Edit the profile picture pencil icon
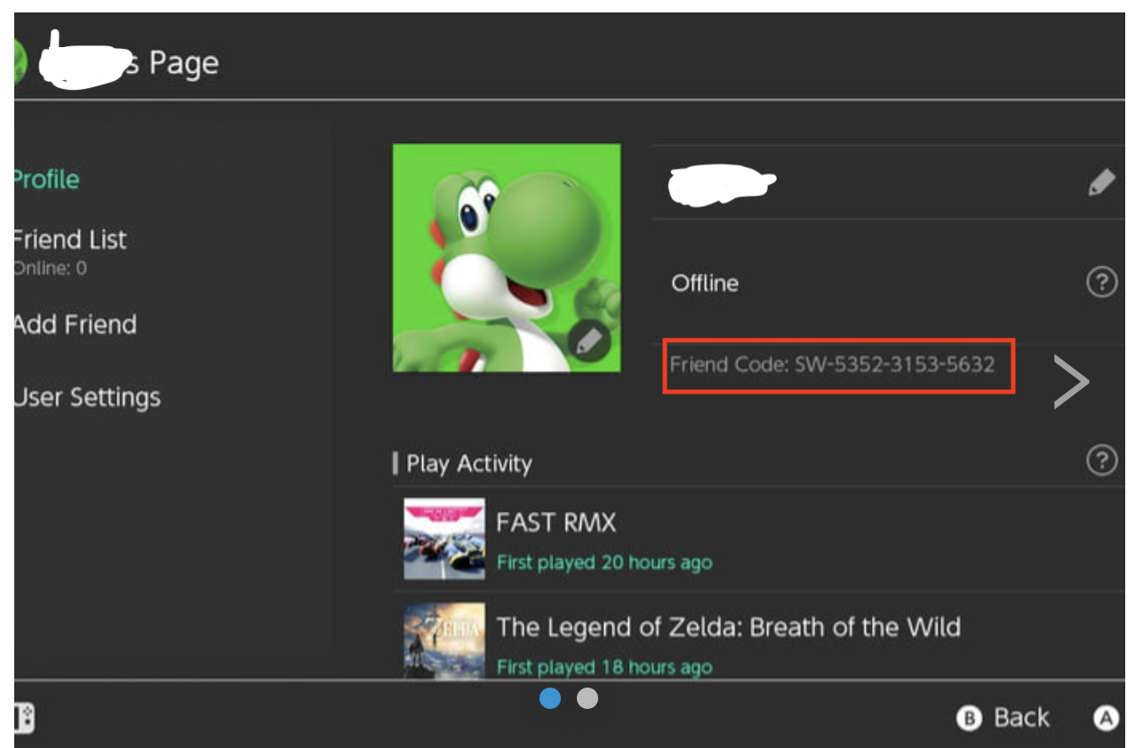 coord(589,342)
